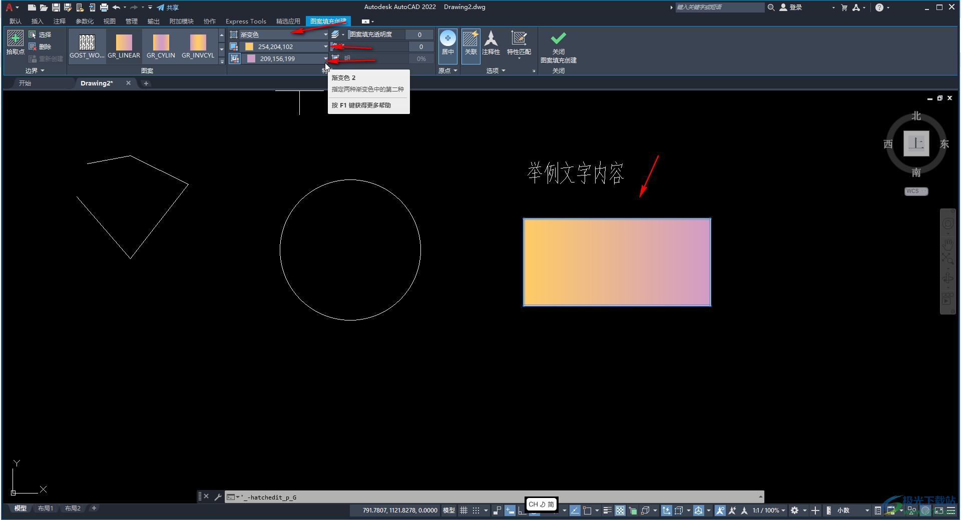
Task: Select the GOST_WO... hatch pattern thumbnail
Action: point(87,46)
